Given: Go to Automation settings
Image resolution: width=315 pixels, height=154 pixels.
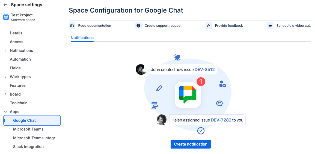Looking at the screenshot, I should pos(20,59).
